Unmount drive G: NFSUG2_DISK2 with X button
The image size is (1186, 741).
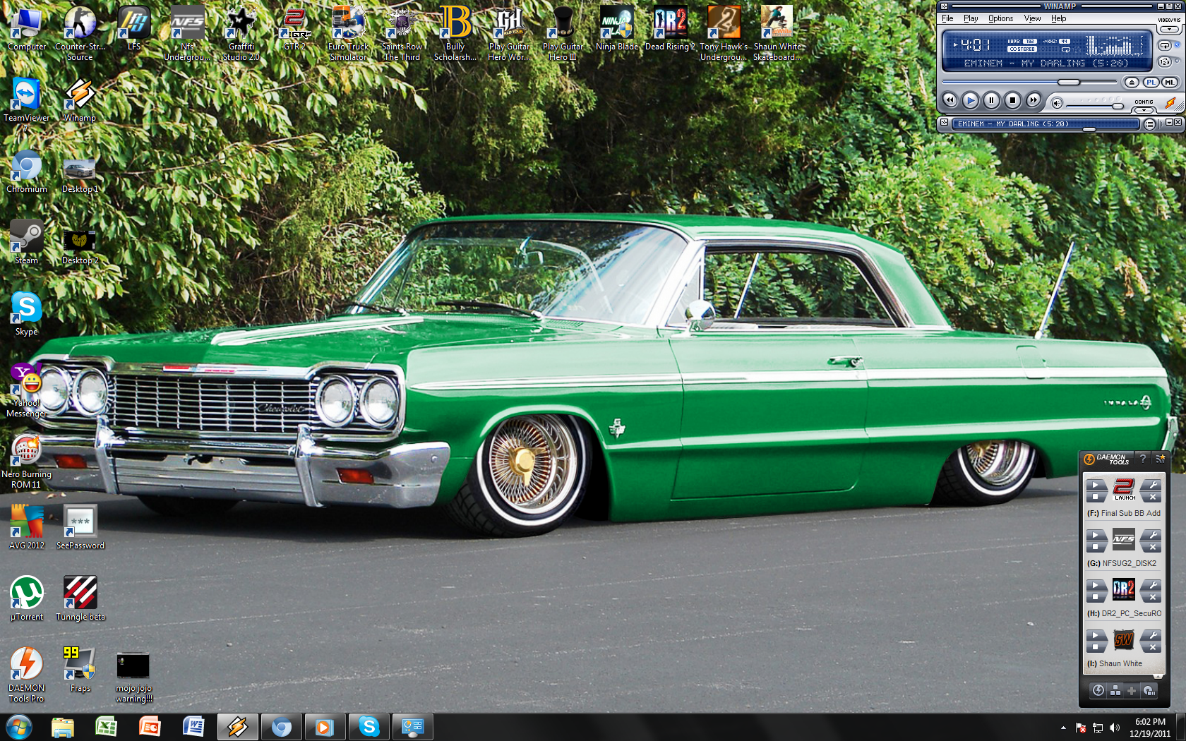(1152, 547)
